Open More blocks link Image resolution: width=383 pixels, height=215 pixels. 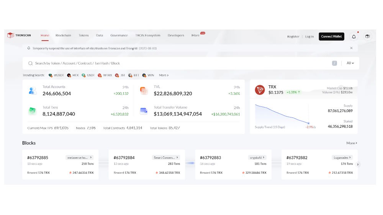pos(352,143)
